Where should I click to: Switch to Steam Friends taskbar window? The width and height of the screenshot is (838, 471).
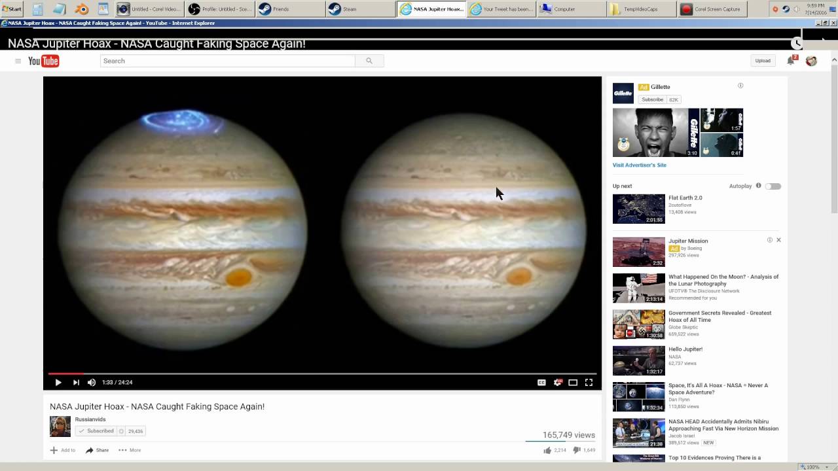[289, 9]
